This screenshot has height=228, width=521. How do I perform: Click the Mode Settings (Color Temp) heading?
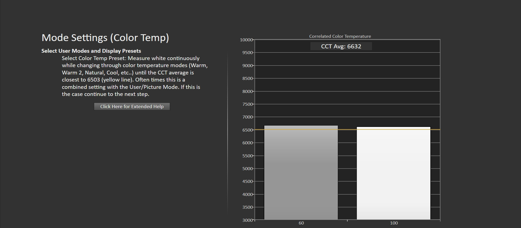[x=105, y=38]
